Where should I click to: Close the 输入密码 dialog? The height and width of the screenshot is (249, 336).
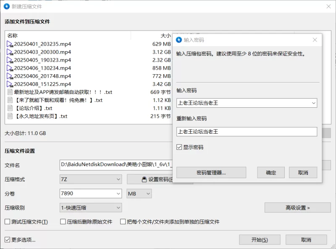315,40
